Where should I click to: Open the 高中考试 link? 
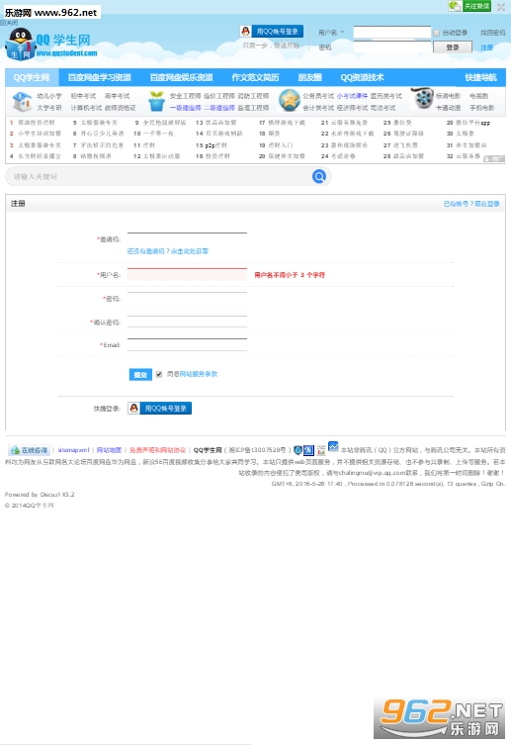point(117,96)
